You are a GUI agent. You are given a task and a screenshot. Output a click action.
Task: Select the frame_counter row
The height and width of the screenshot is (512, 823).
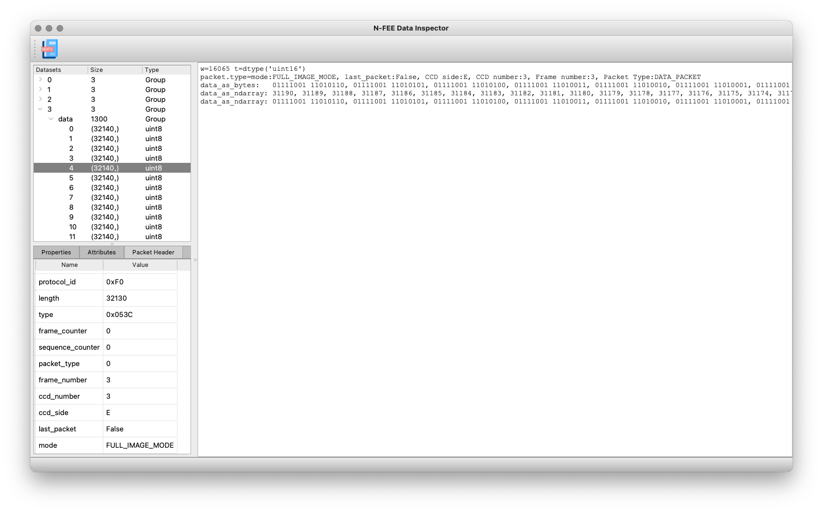pyautogui.click(x=106, y=331)
